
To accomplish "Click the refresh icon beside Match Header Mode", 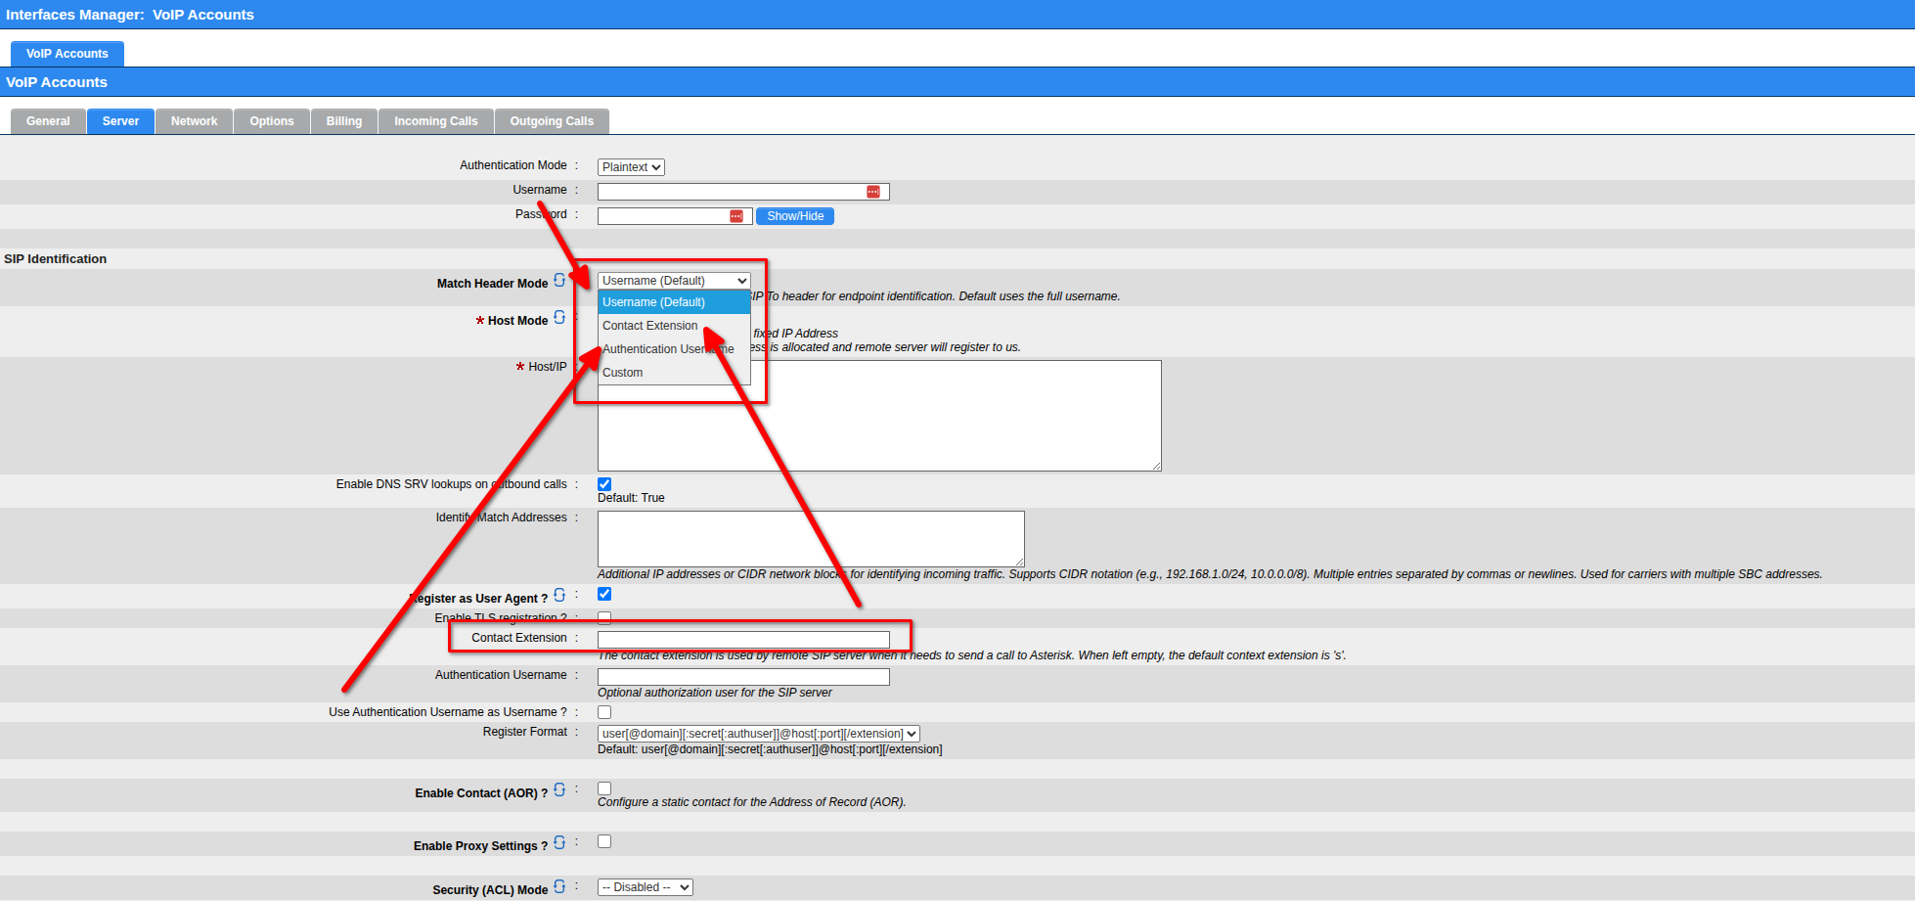I will click(x=559, y=281).
